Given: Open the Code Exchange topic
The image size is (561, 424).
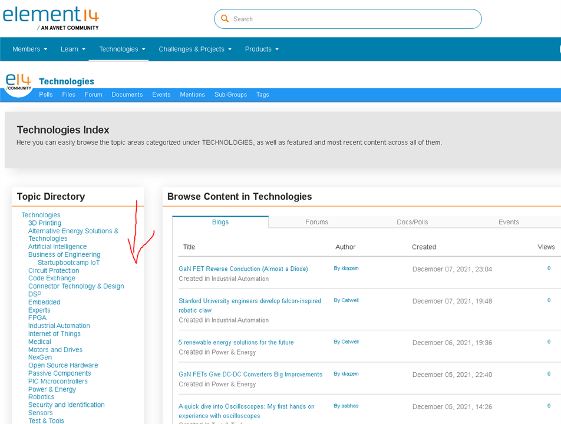Looking at the screenshot, I should [x=52, y=278].
